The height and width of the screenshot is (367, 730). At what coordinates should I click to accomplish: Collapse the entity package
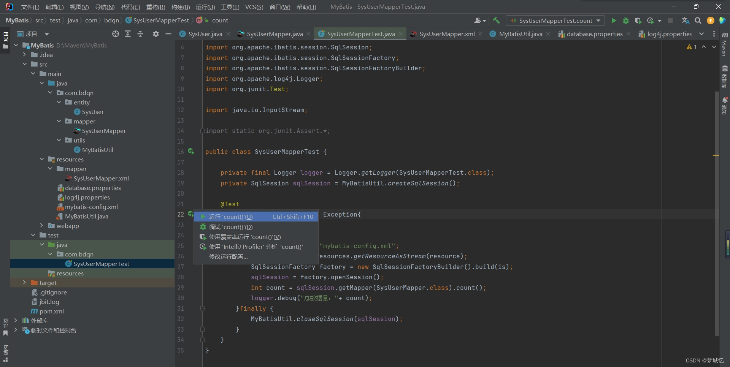point(59,102)
